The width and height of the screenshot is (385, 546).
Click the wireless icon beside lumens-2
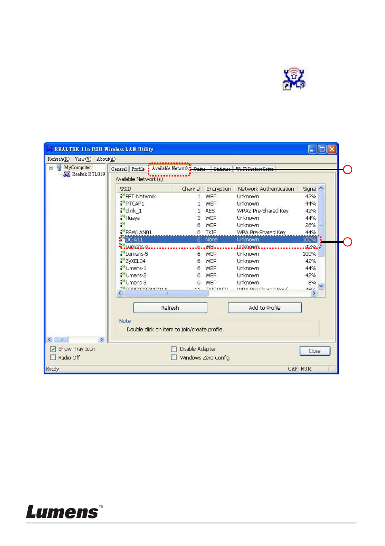point(122,275)
